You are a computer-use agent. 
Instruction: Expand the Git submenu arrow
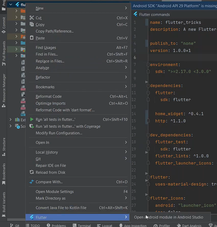pos(126,159)
